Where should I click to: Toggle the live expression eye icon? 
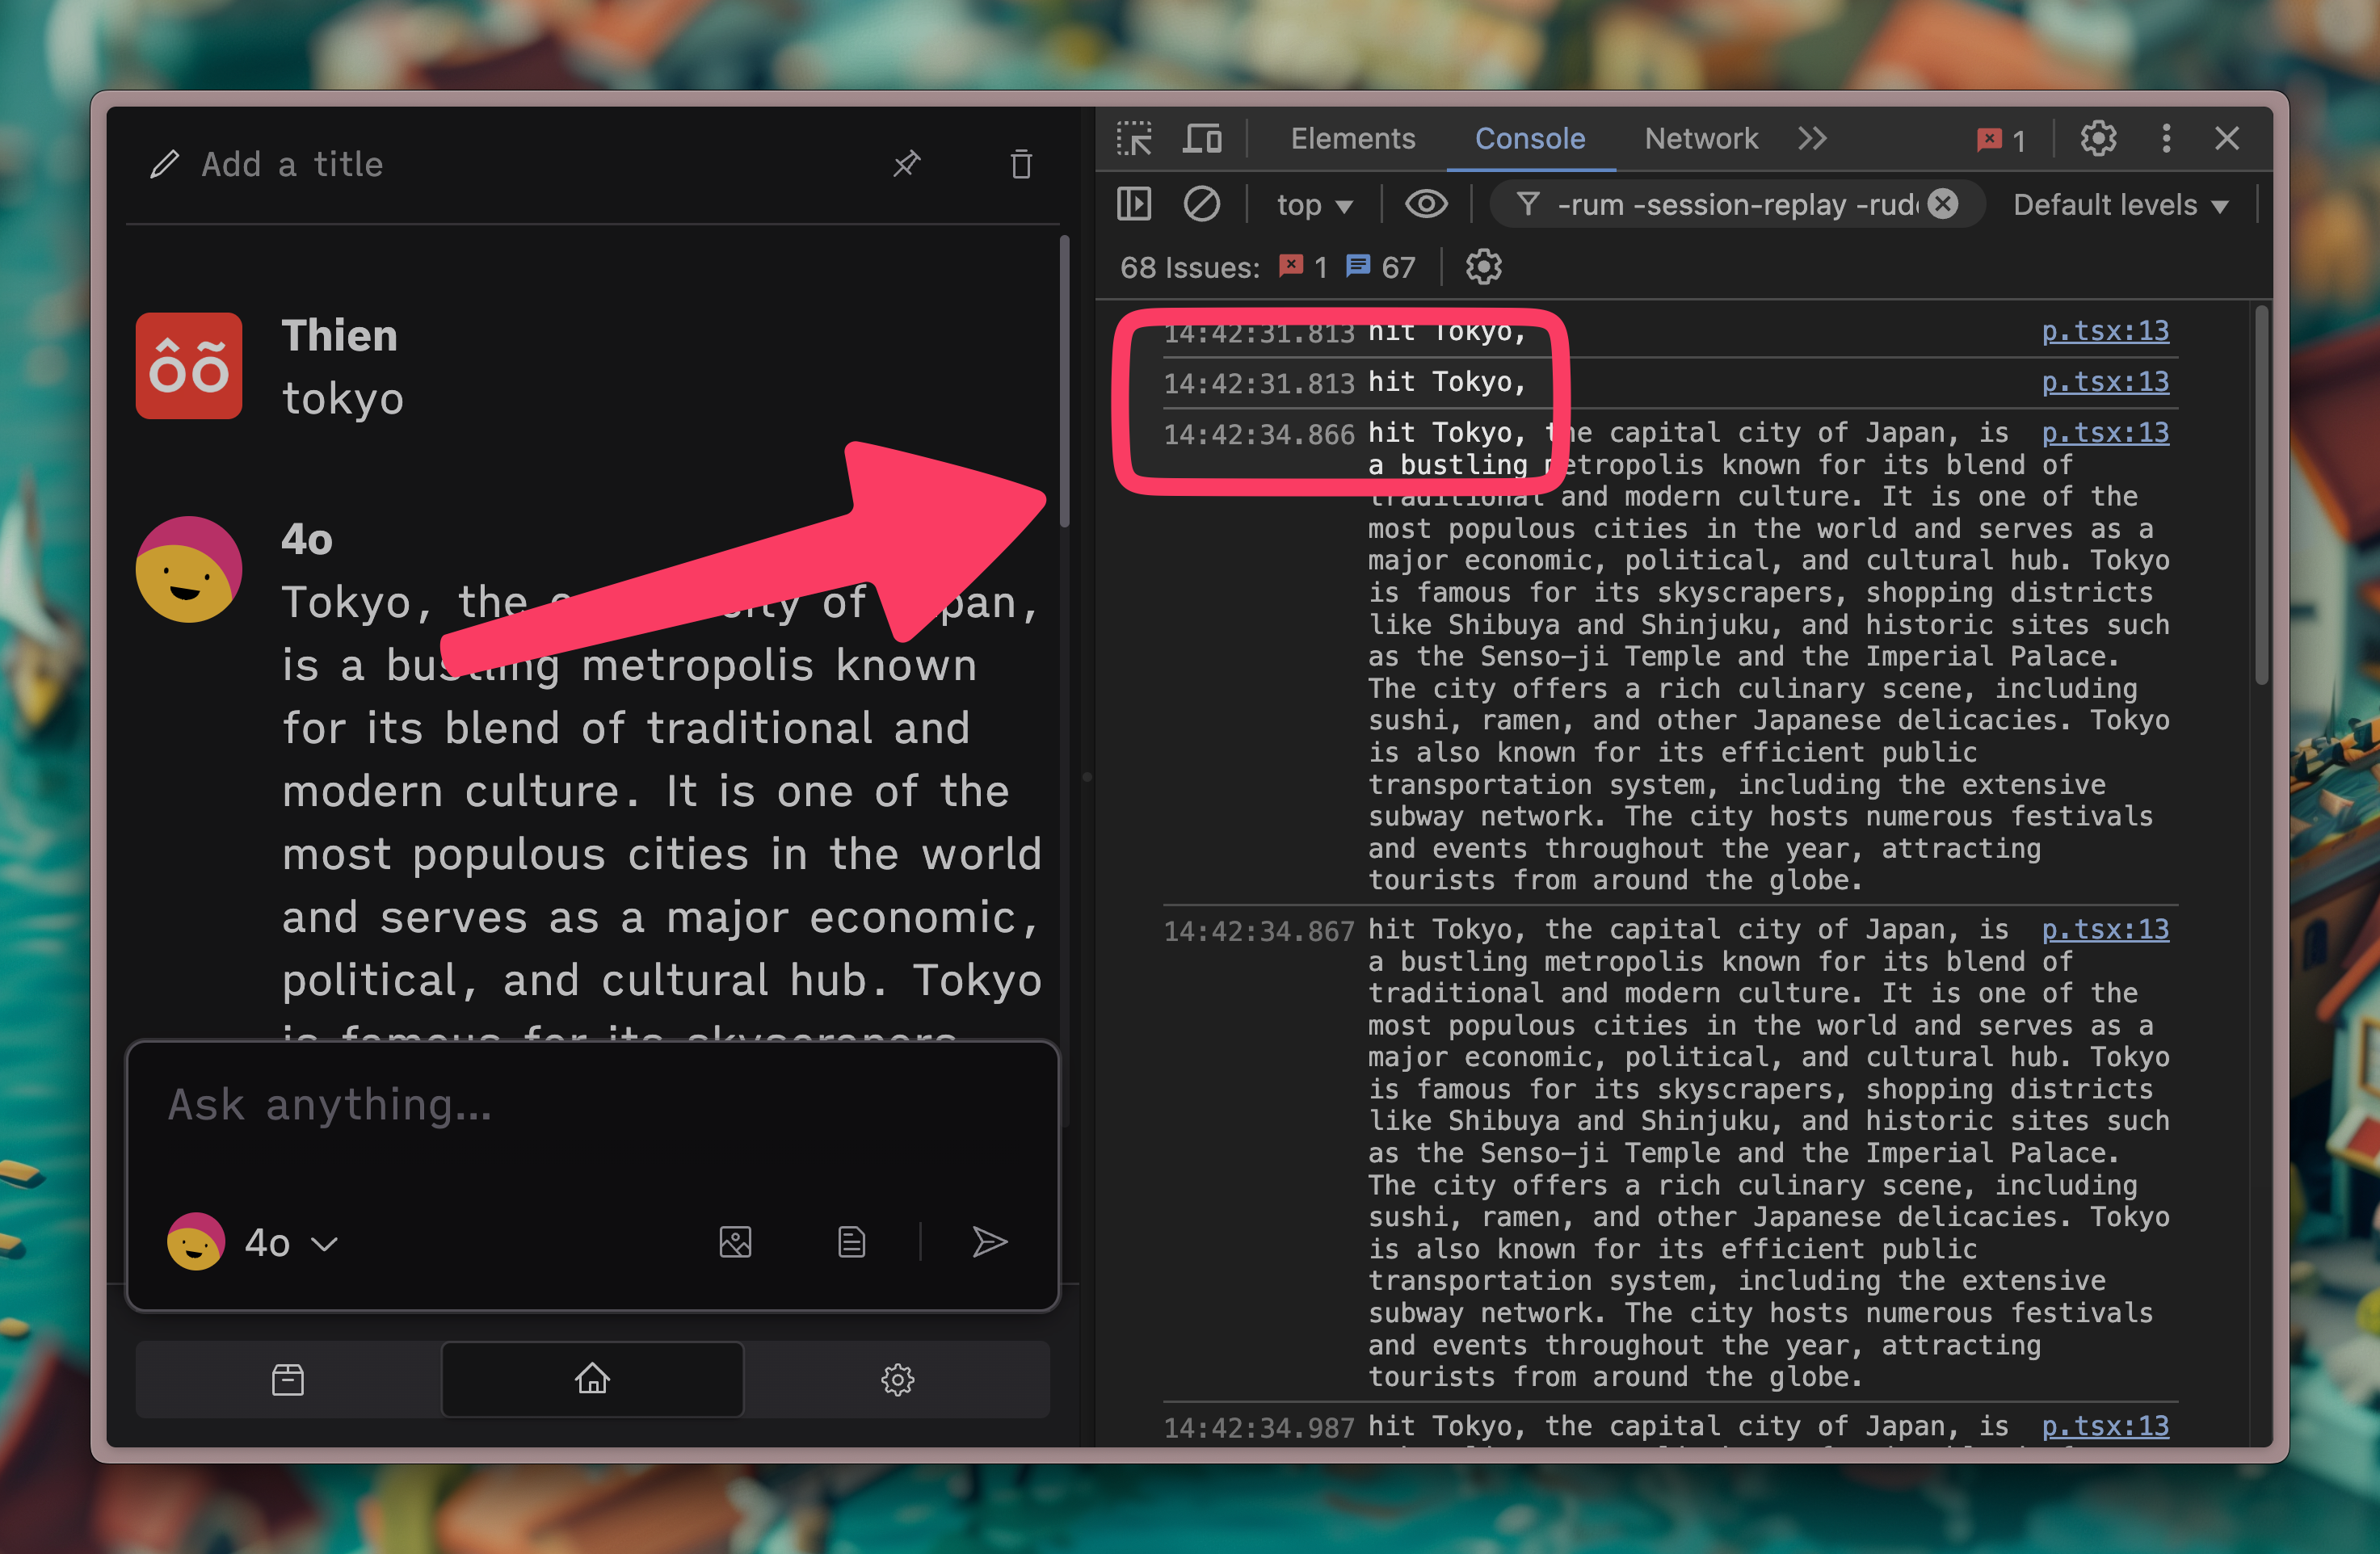tap(1426, 204)
